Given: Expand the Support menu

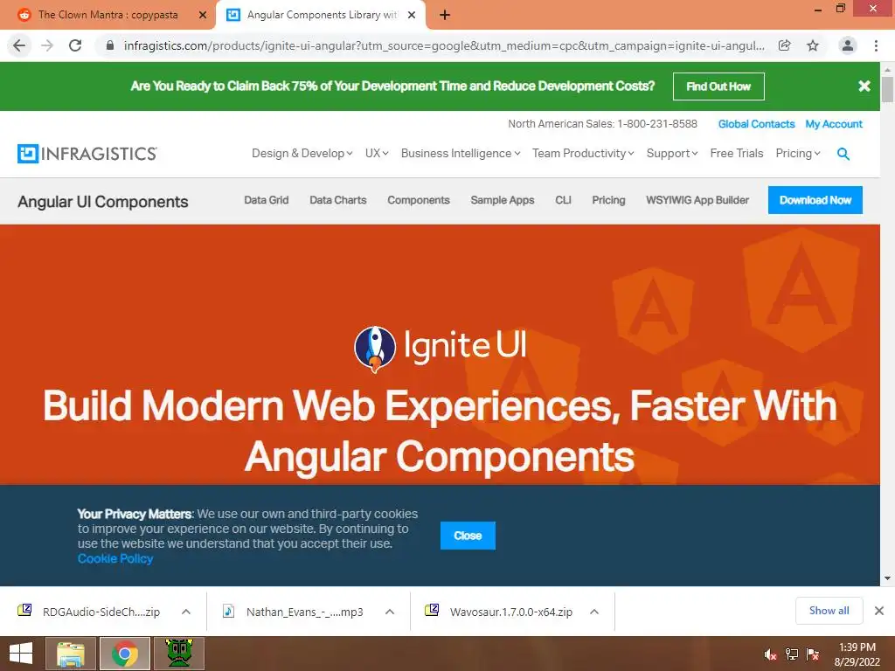Looking at the screenshot, I should coord(672,154).
